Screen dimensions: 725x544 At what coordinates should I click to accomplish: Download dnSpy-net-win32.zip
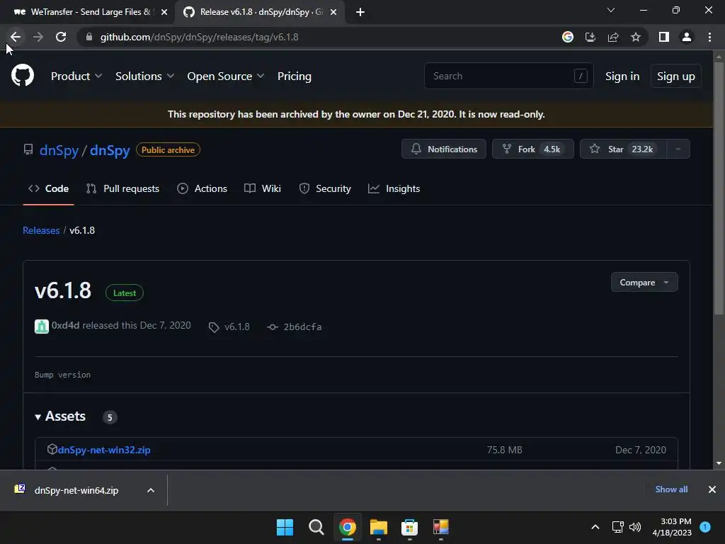pyautogui.click(x=104, y=450)
